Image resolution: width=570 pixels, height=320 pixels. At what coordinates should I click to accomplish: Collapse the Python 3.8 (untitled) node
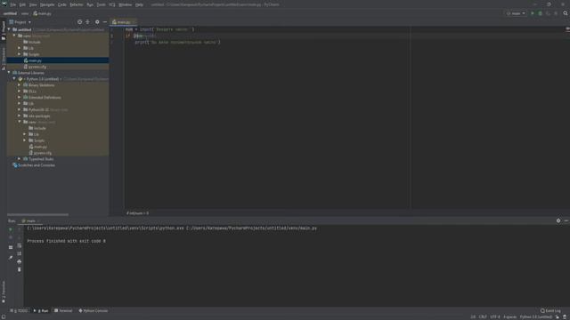[14, 79]
